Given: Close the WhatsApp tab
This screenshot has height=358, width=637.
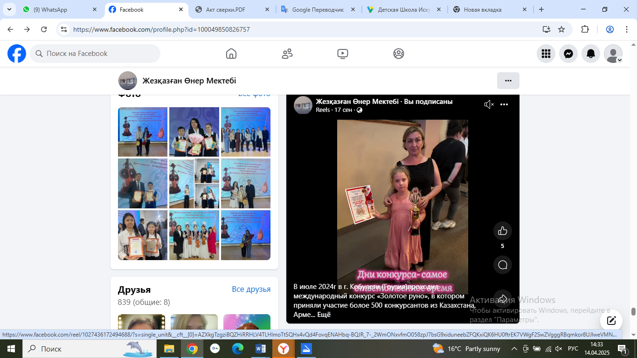Looking at the screenshot, I should coord(95,9).
